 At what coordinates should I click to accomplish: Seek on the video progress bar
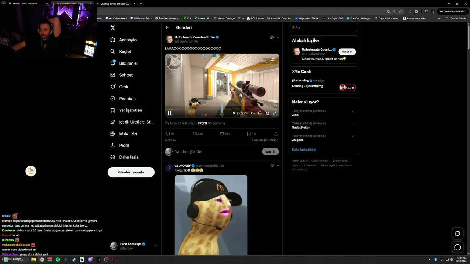click(222, 107)
